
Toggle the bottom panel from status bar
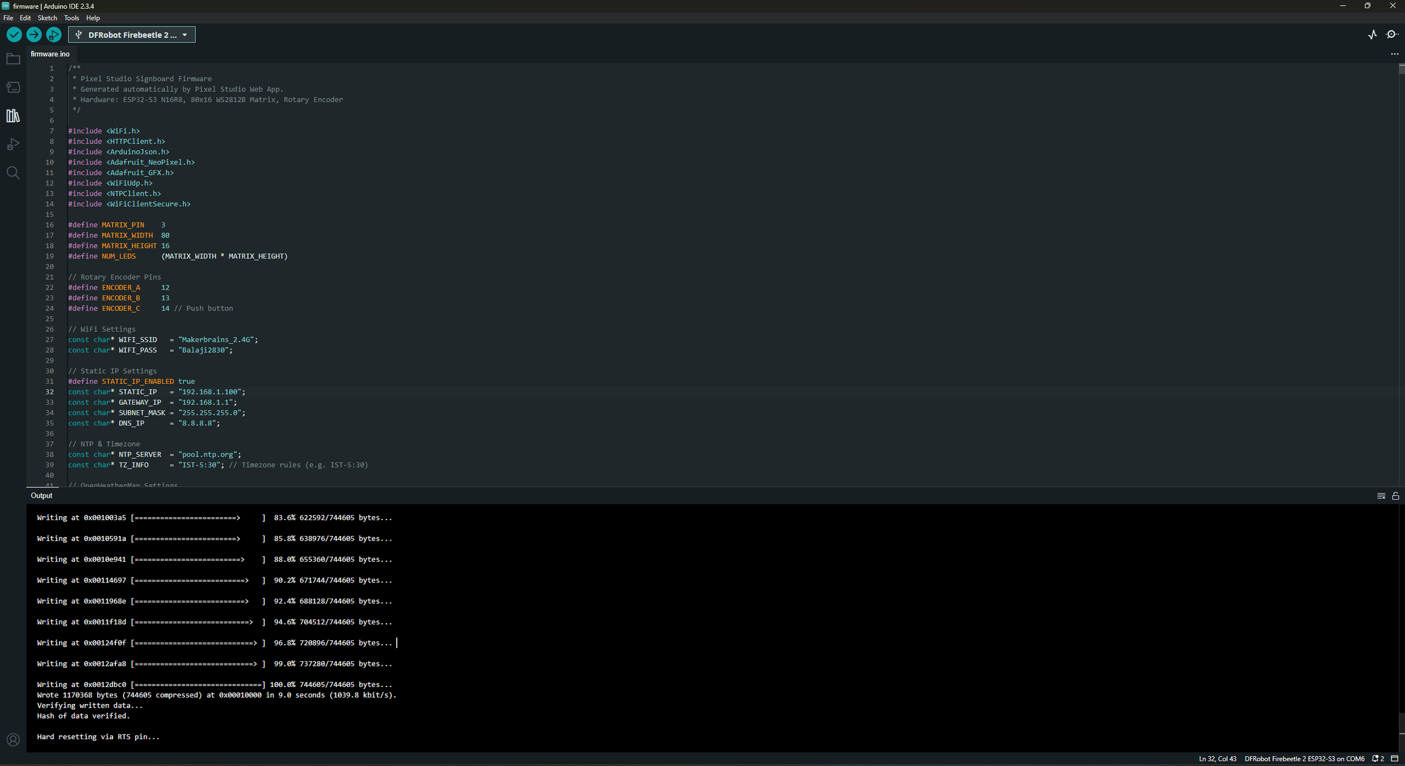coord(1394,759)
